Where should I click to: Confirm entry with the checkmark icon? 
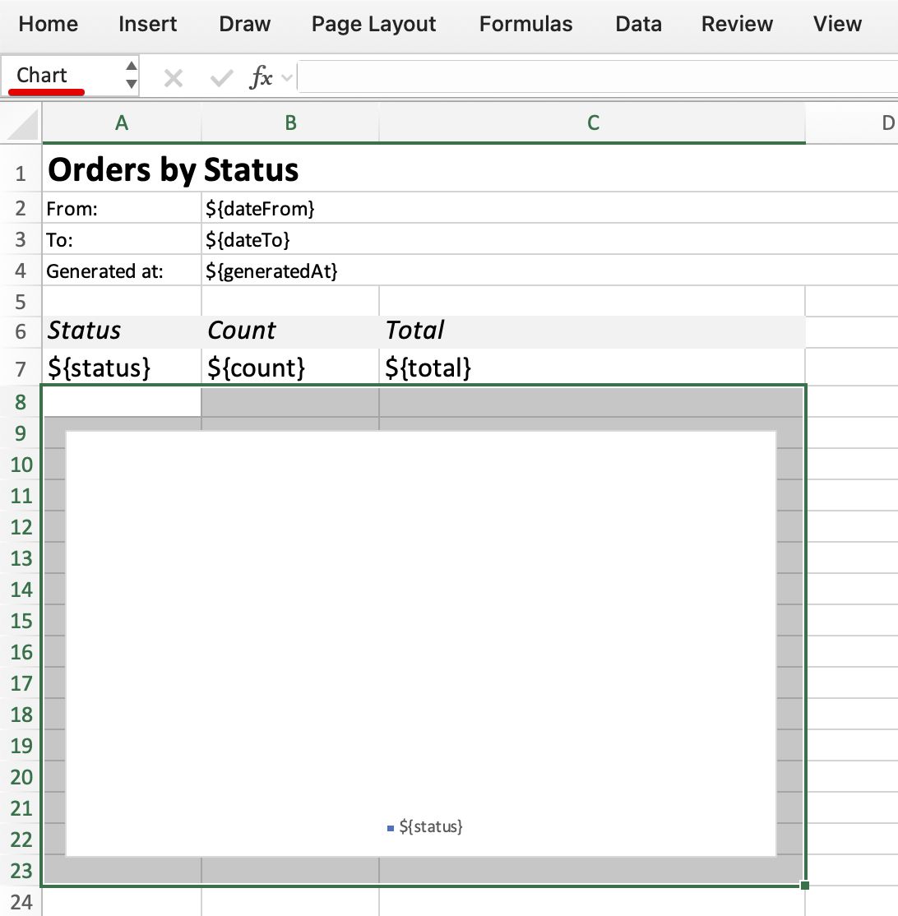click(x=220, y=77)
